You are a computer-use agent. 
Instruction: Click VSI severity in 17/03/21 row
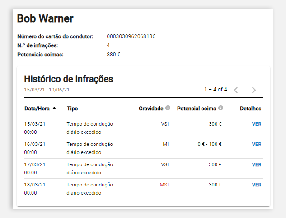pos(165,164)
